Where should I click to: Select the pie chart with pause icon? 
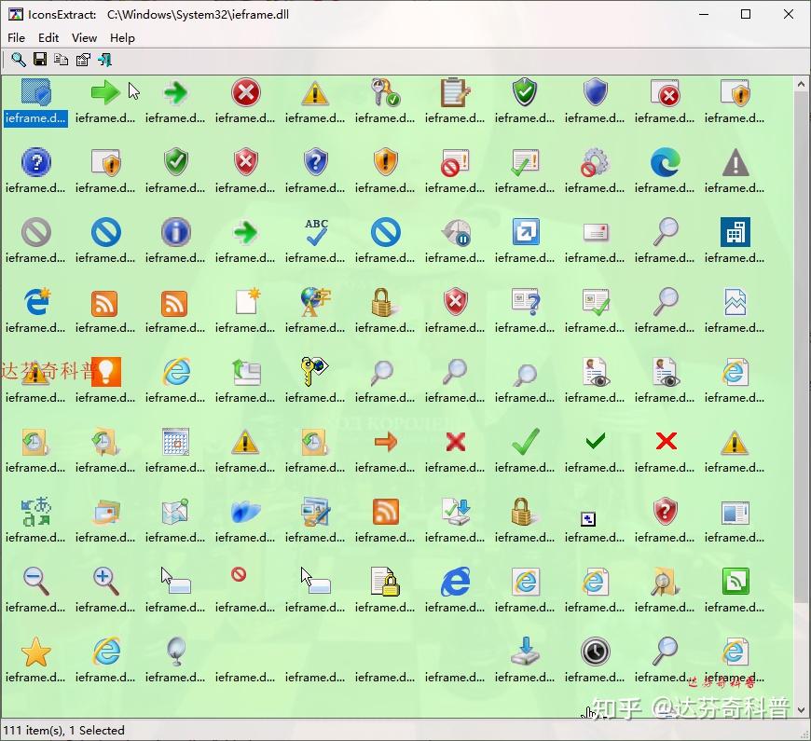click(x=455, y=232)
